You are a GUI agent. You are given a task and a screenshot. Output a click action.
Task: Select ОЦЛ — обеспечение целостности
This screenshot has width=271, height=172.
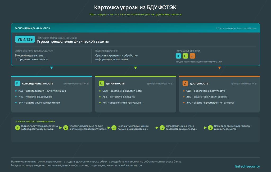pos(122,91)
